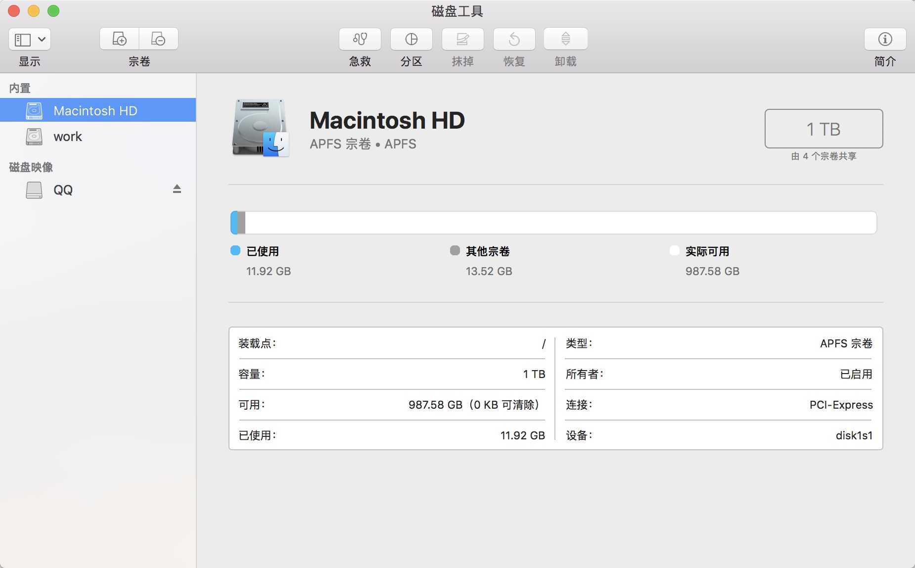The image size is (915, 568).
Task: Click the remove volume icon
Action: (x=158, y=39)
